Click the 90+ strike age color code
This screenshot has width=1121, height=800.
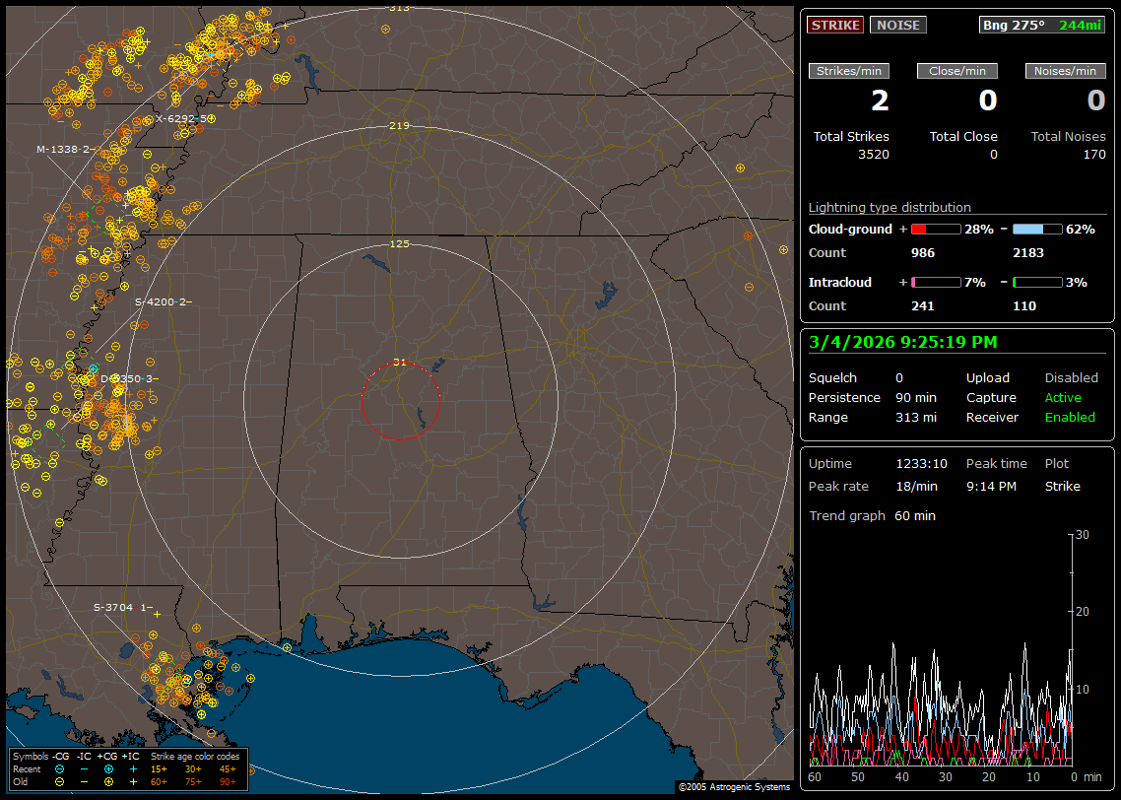(227, 781)
